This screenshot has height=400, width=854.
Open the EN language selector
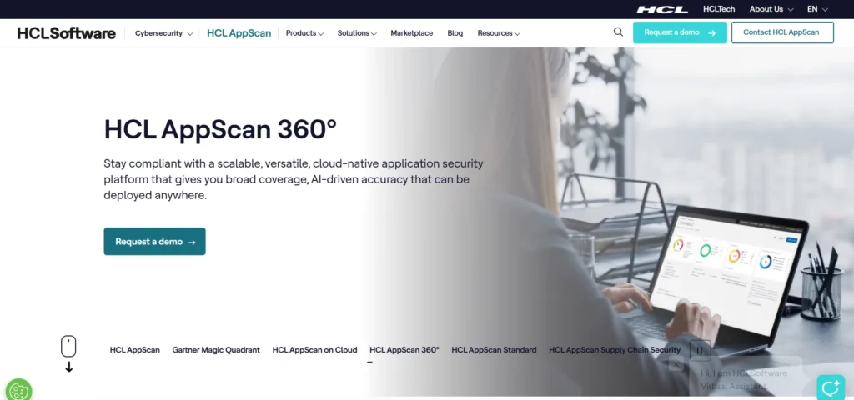pos(817,9)
